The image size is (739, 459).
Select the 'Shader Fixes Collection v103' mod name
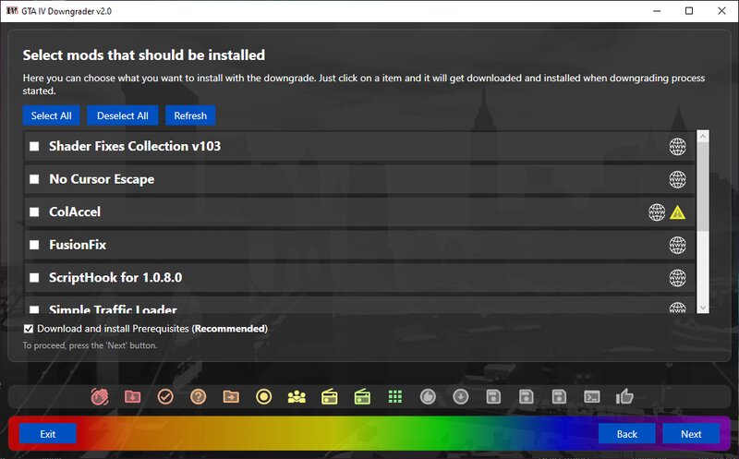click(x=135, y=147)
